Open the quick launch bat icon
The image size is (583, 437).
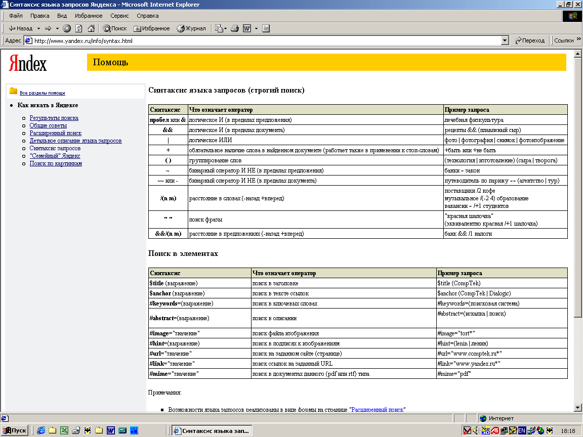88,430
